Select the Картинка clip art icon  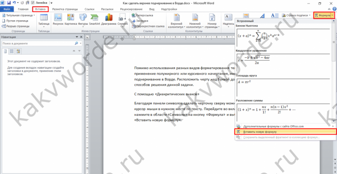pyautogui.click(x=71, y=20)
